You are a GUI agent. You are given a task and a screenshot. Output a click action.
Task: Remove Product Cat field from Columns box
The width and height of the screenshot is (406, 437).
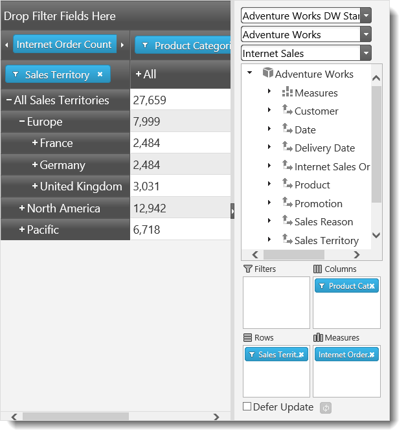coord(372,286)
